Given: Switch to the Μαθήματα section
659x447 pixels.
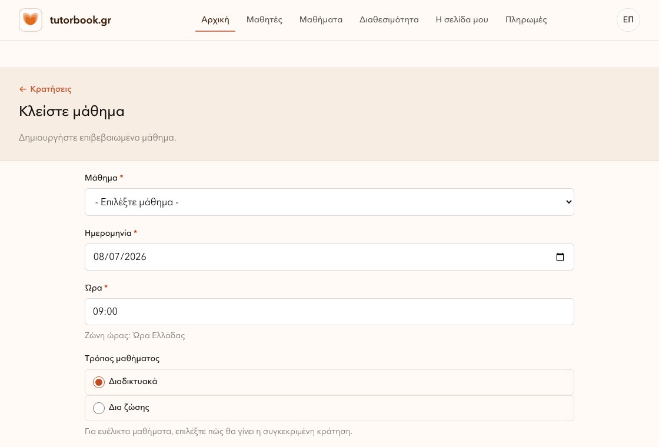Looking at the screenshot, I should pyautogui.click(x=321, y=20).
